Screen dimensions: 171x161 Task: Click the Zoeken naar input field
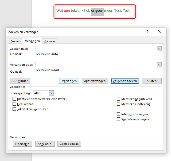pyautogui.click(x=96, y=49)
